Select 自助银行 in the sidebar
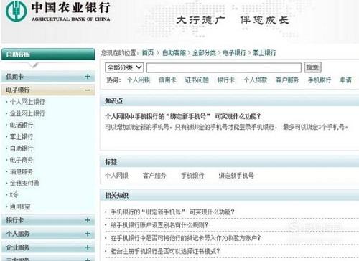 [x=22, y=148]
